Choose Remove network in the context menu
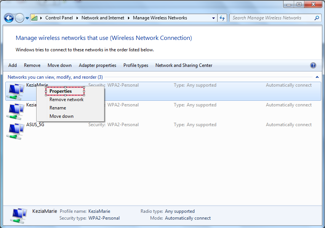 pos(66,100)
